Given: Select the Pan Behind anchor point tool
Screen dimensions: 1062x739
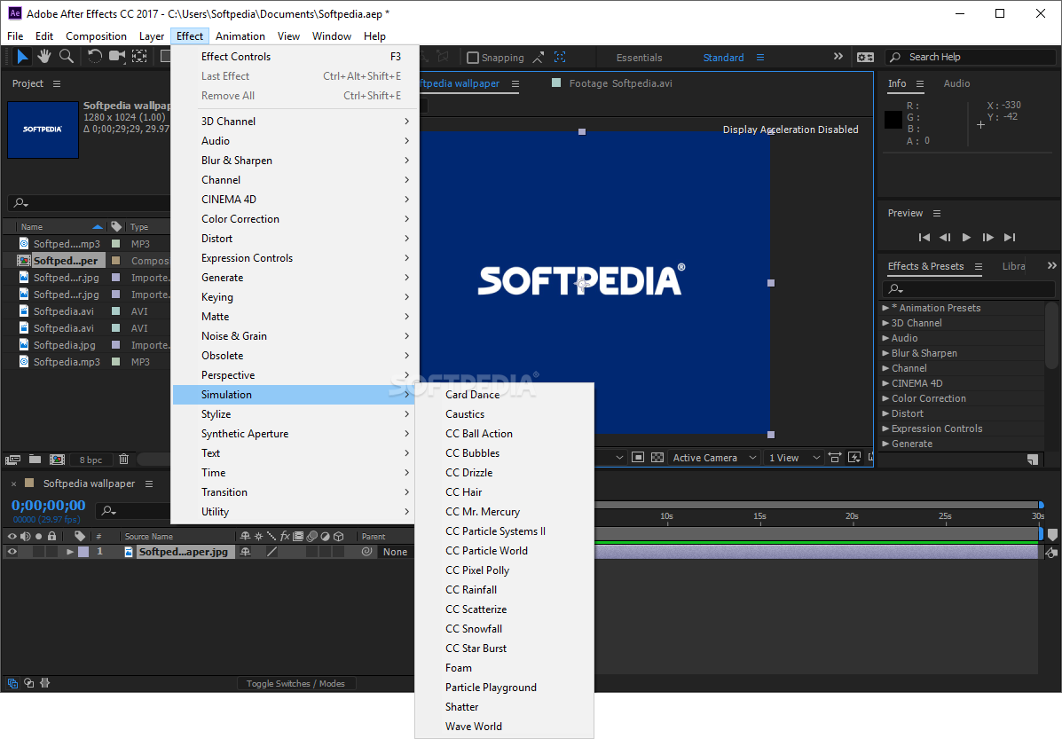Looking at the screenshot, I should (139, 56).
